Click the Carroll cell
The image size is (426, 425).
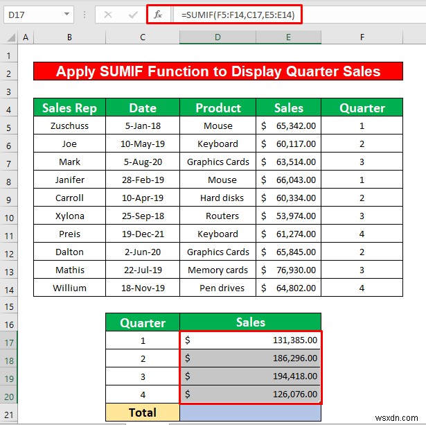(x=69, y=198)
